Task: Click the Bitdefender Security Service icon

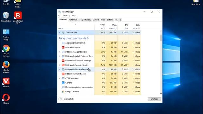Action: (63, 65)
